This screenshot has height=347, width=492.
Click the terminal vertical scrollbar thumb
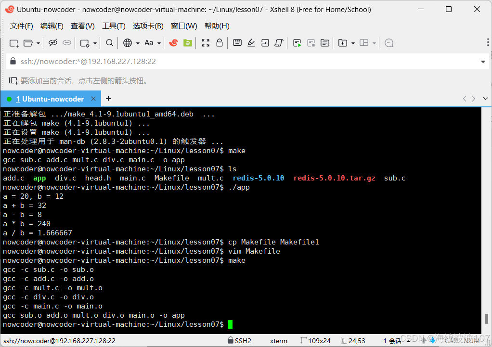[x=487, y=319]
